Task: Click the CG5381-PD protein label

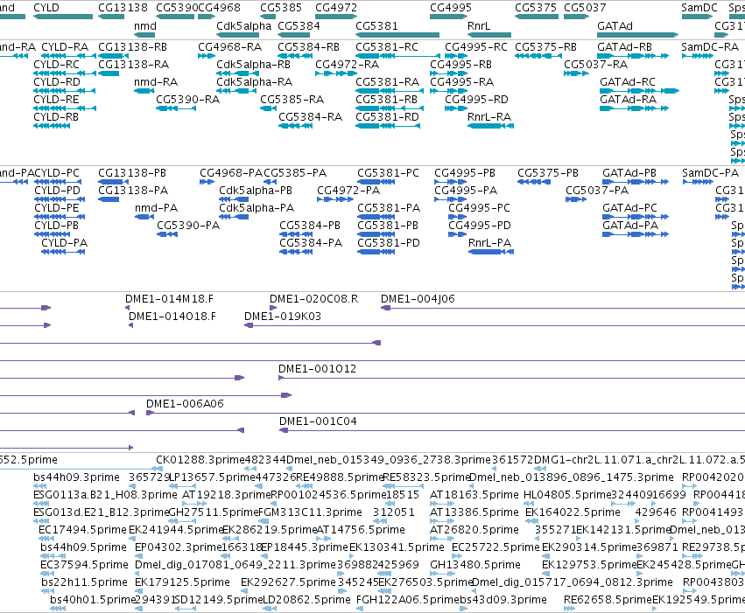Action: pos(389,243)
